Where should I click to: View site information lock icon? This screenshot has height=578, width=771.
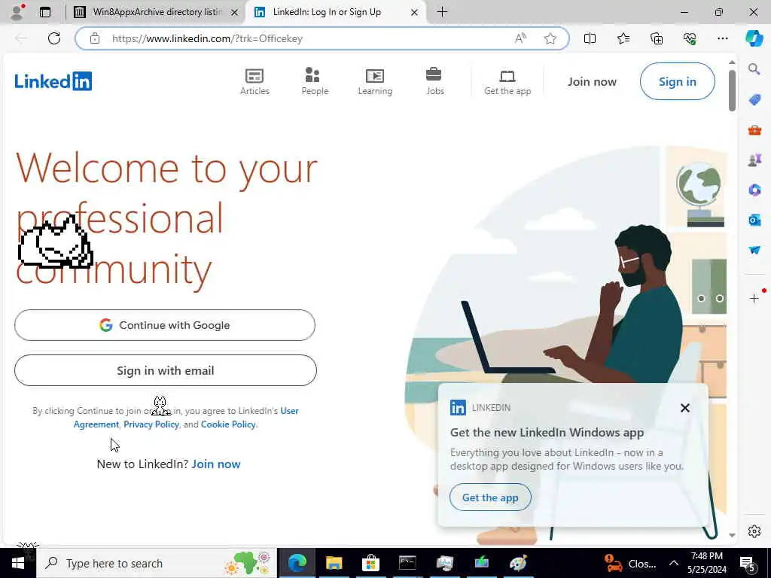(x=95, y=38)
